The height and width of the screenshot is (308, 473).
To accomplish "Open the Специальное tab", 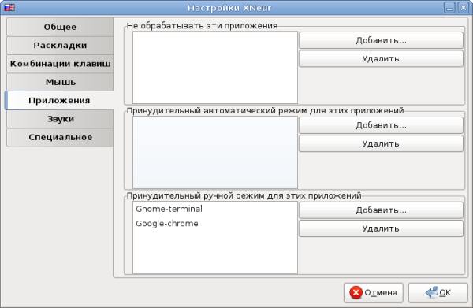I will (x=60, y=137).
